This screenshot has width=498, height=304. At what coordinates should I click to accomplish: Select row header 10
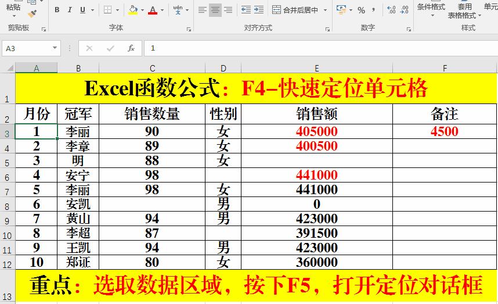(8, 234)
